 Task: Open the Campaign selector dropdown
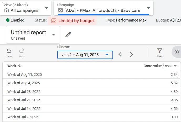coord(149,8)
